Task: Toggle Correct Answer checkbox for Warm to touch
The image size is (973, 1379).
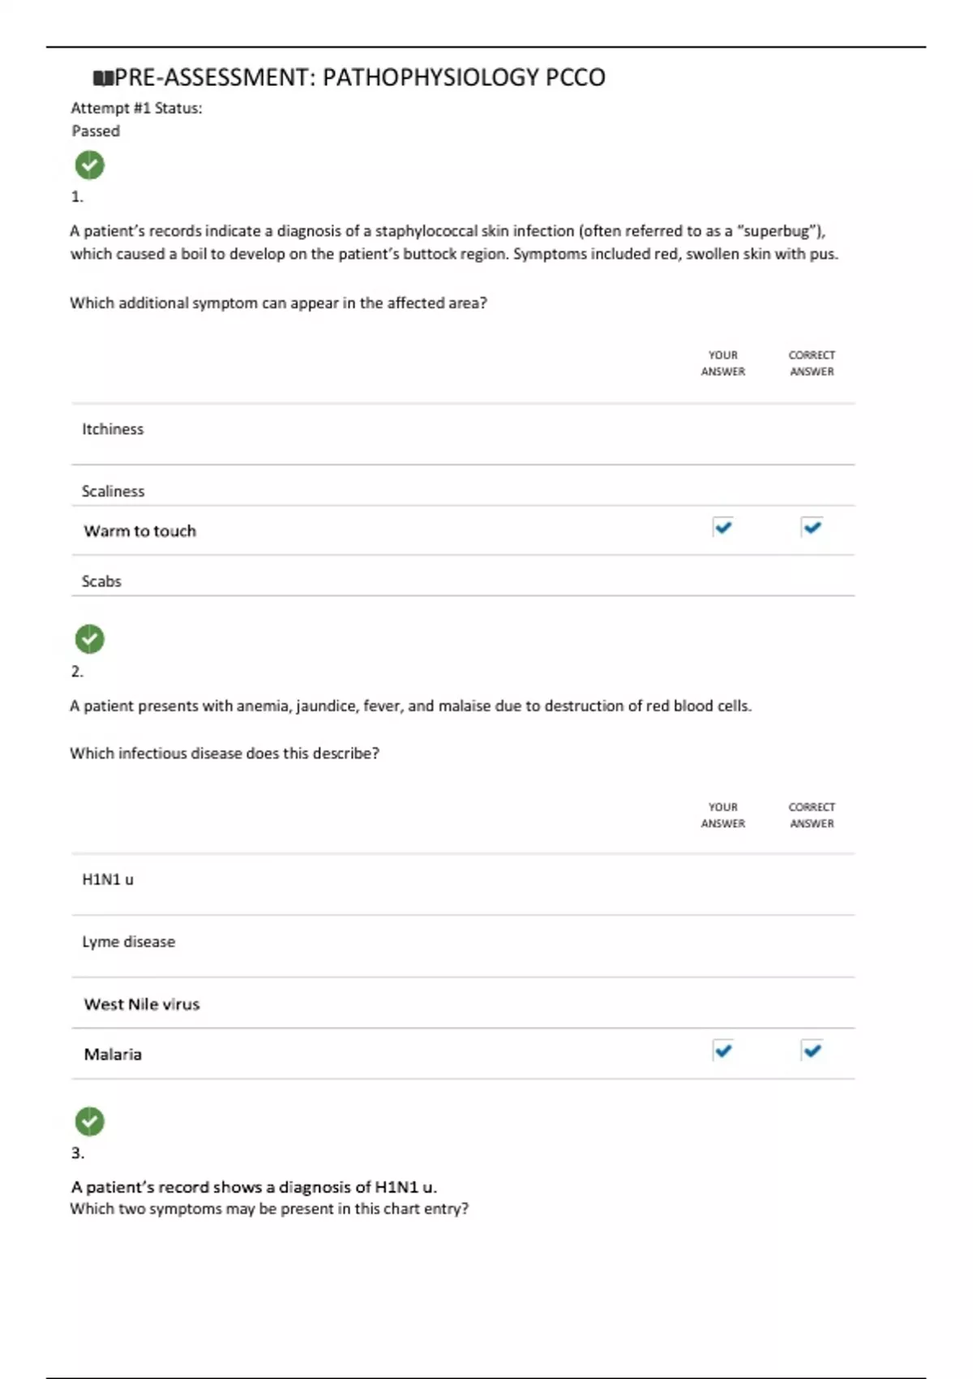Action: point(812,527)
